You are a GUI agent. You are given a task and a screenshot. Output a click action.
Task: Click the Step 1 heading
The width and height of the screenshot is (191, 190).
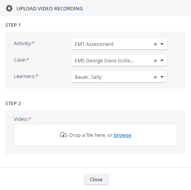[x=13, y=25]
